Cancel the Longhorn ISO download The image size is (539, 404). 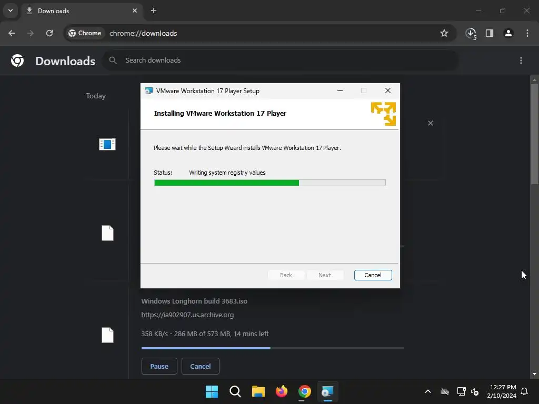click(201, 366)
